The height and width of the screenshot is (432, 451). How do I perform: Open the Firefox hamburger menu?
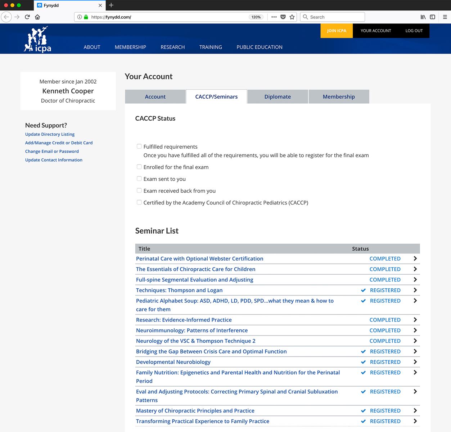(x=445, y=17)
